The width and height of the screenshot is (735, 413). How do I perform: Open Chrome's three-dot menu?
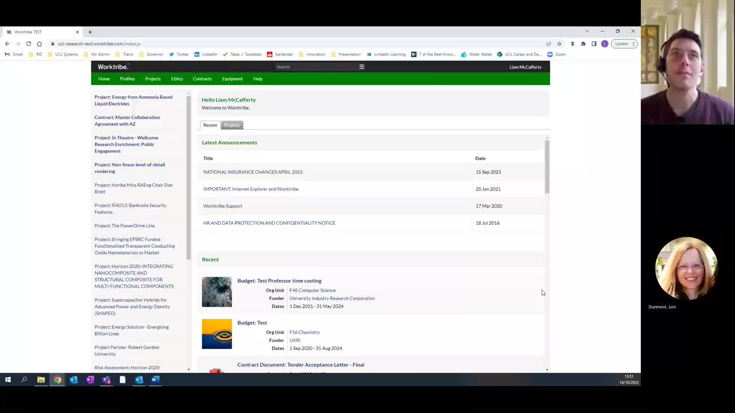tap(633, 44)
